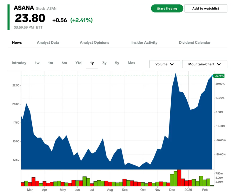This screenshot has width=235, height=195.
Task: Click the green 25.73% price marker
Action: click(219, 76)
